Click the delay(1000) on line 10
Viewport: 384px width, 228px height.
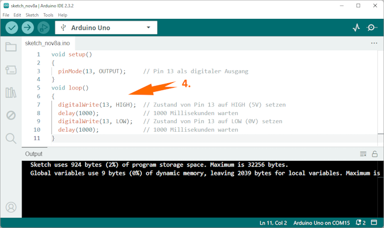79,129
